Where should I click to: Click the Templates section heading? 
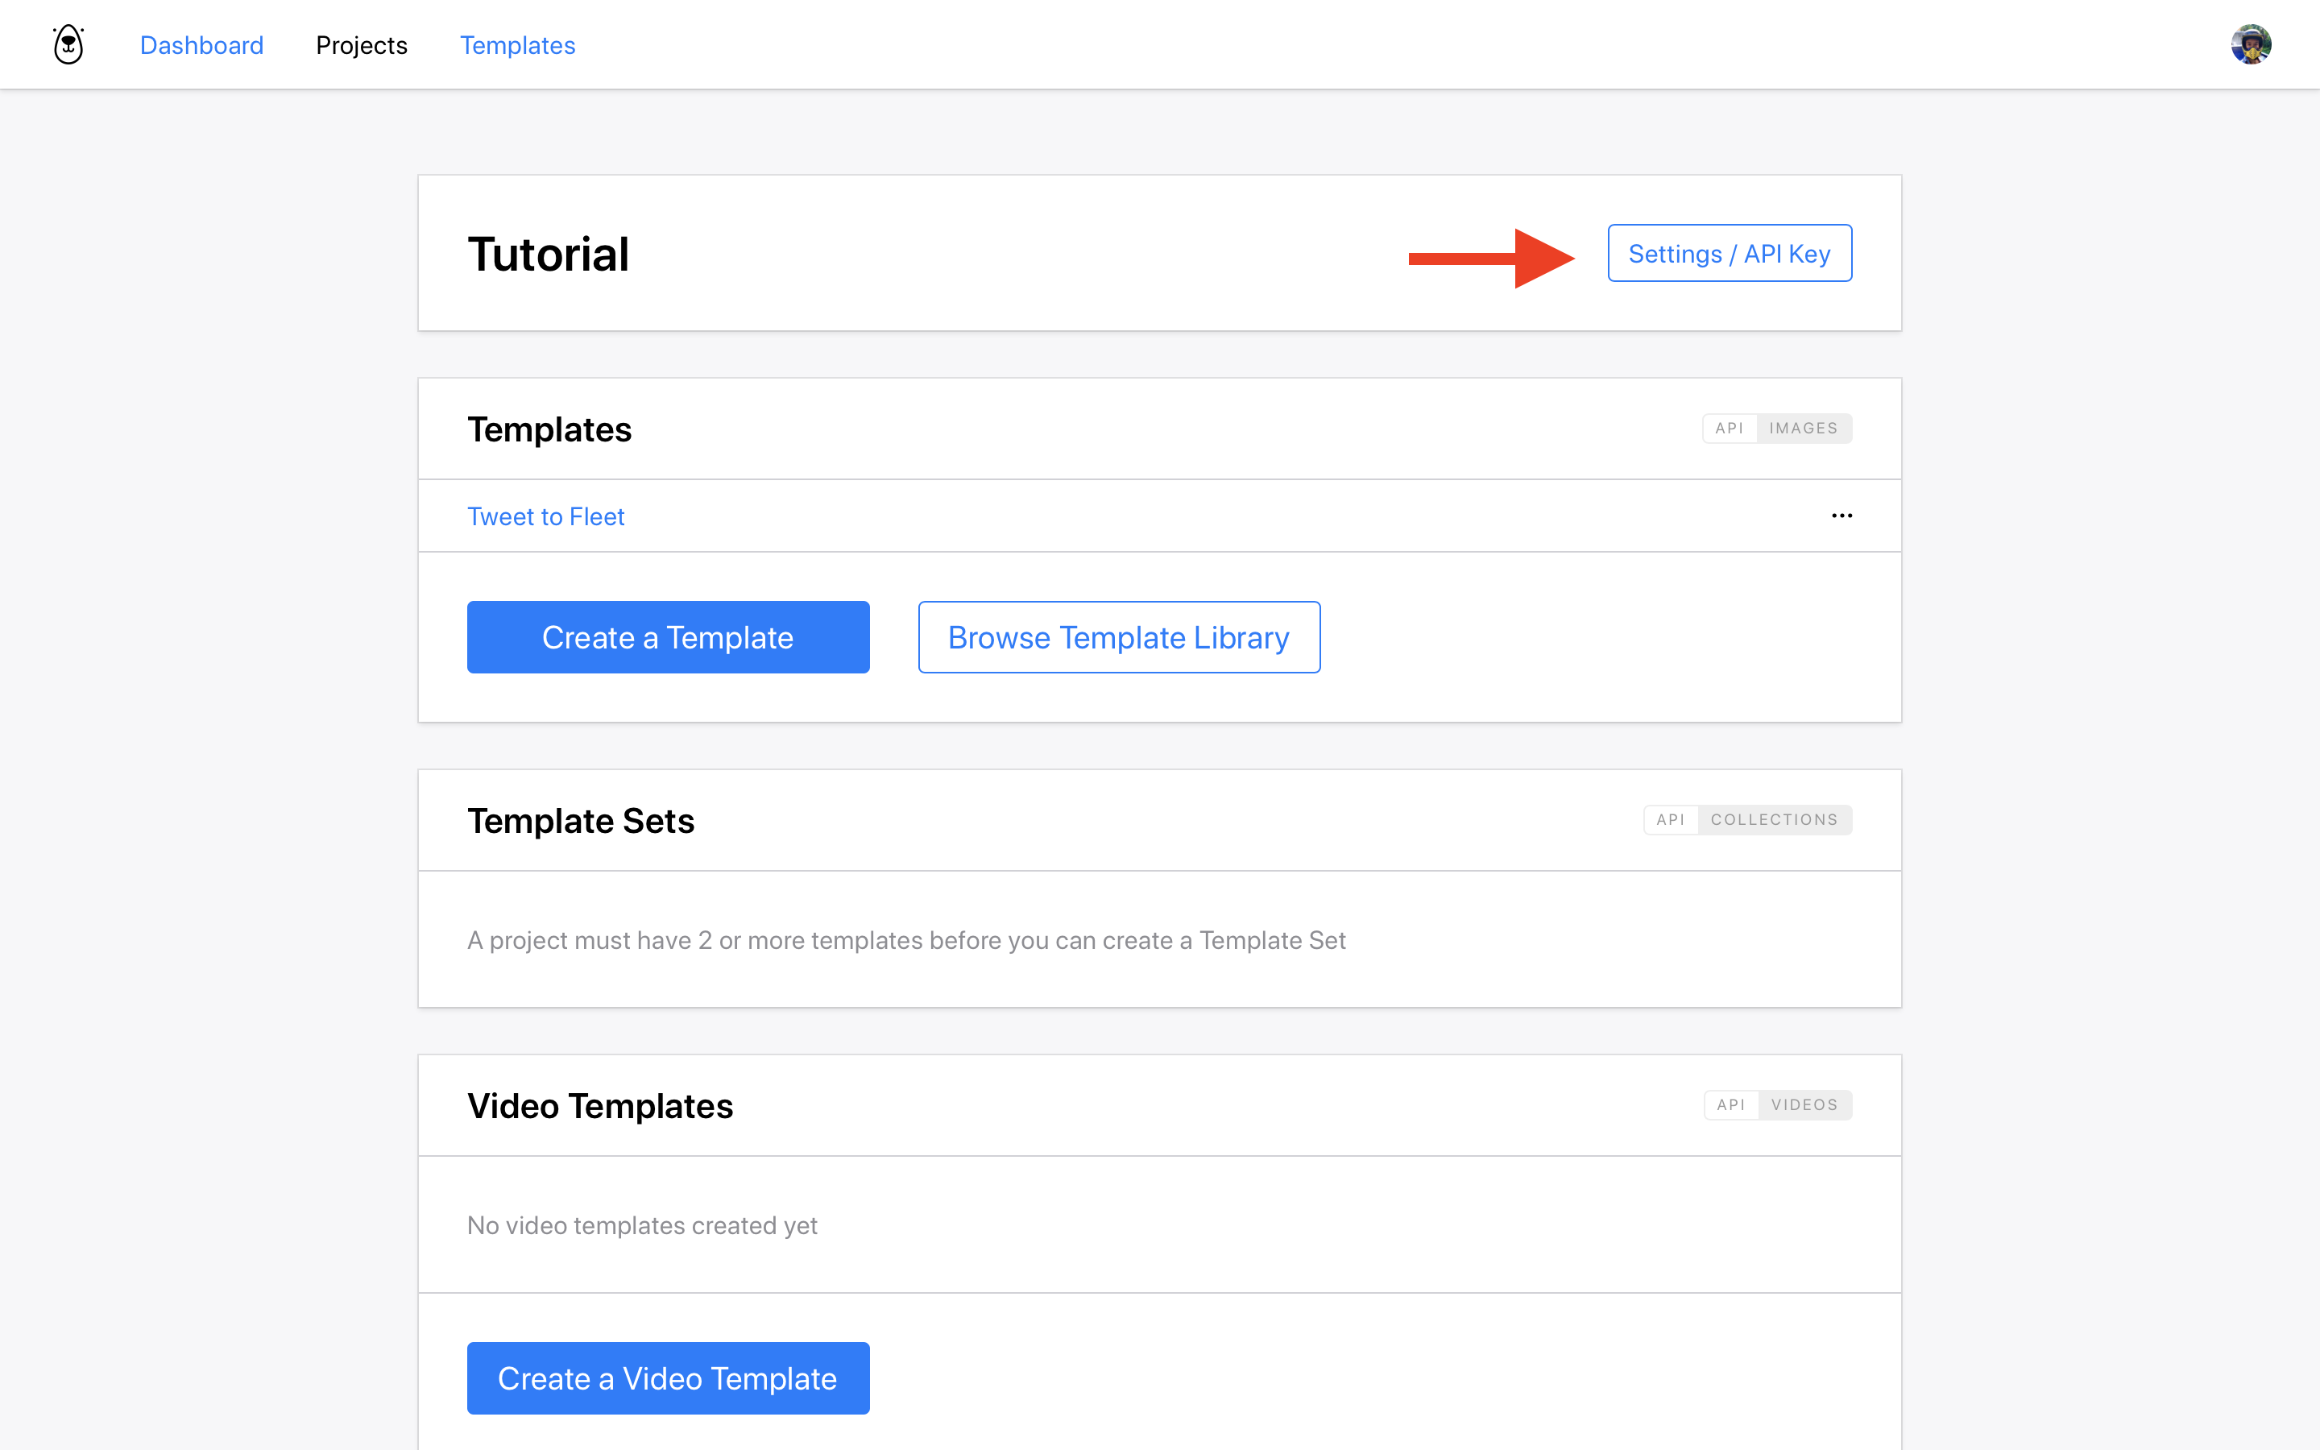coord(549,429)
